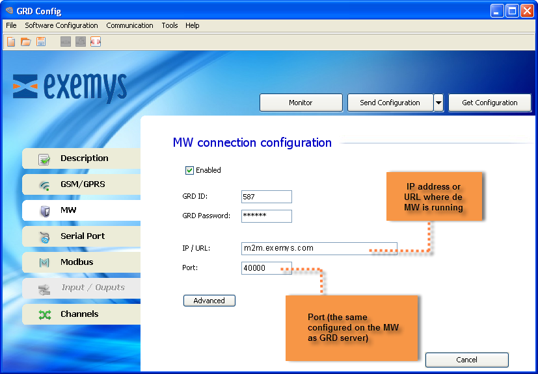The image size is (538, 374).
Task: Open the Description settings page
Action: (82, 158)
